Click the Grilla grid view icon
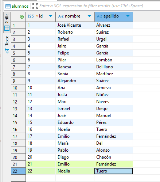Image resolution: width=160 pixels, height=182 pixels. coord(7,28)
